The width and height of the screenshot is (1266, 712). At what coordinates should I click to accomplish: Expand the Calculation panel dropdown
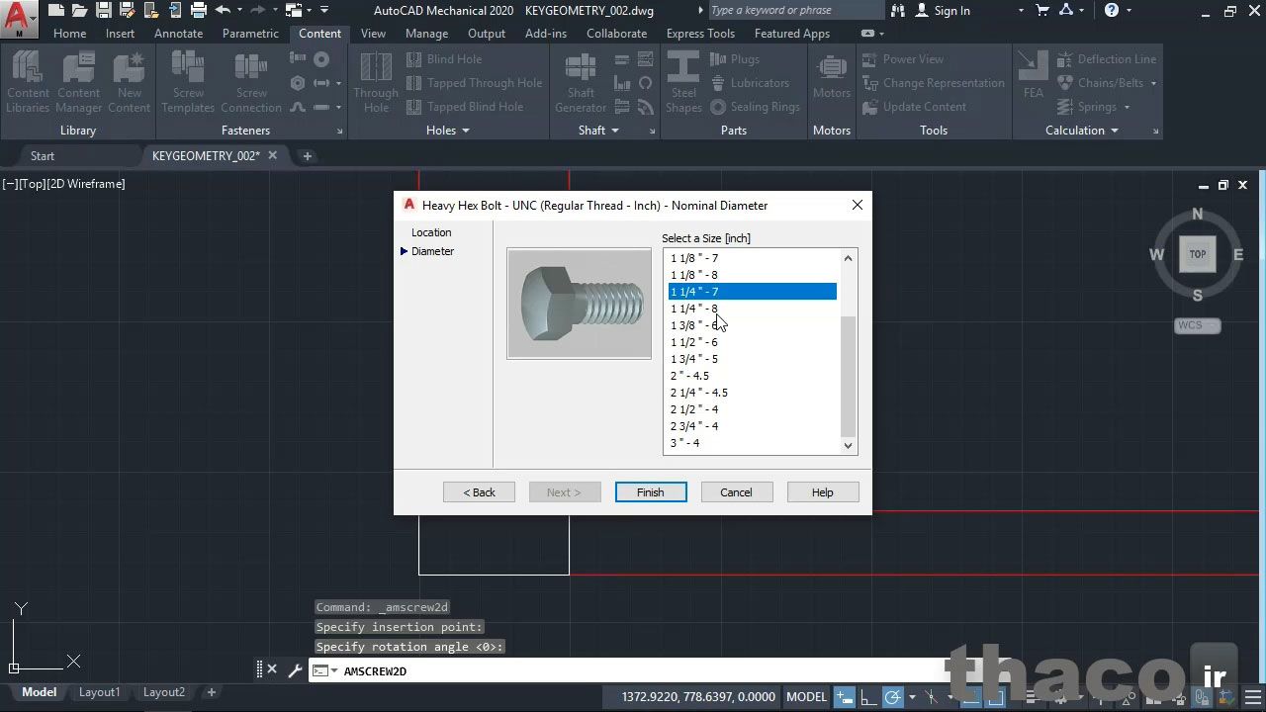tap(1114, 131)
